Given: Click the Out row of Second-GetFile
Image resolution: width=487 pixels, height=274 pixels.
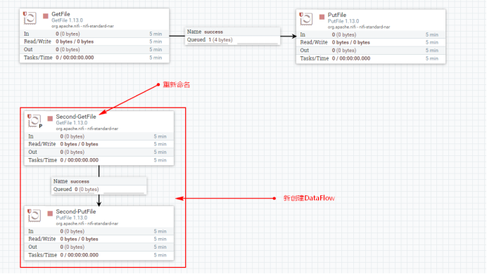Looking at the screenshot, I should pyautogui.click(x=99, y=152).
